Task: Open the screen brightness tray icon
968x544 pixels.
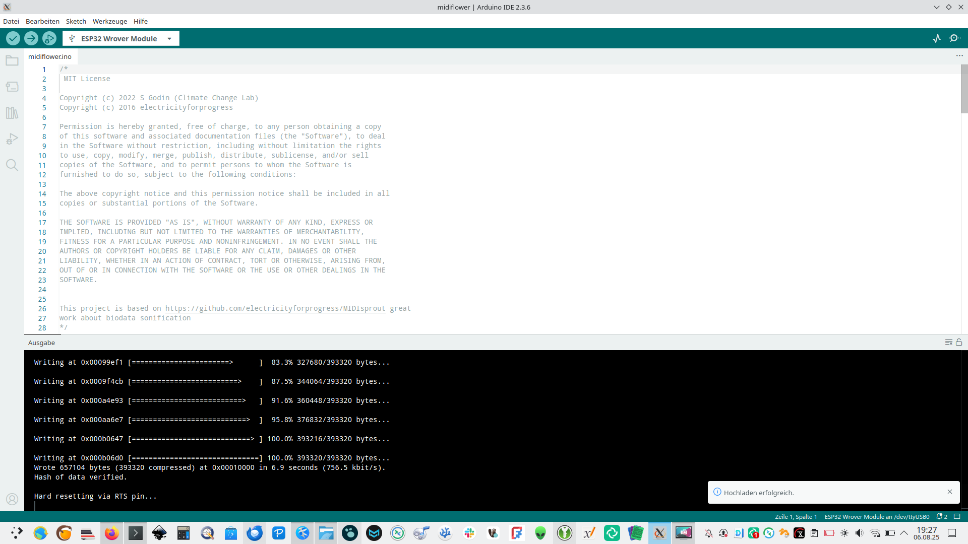Action: pos(844,533)
